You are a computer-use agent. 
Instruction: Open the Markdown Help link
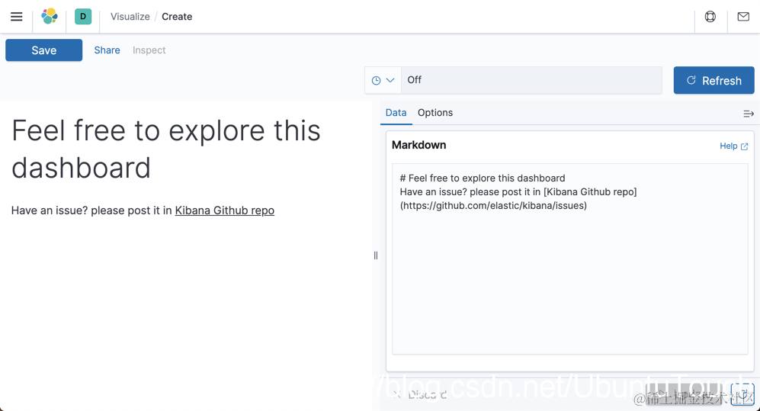734,146
